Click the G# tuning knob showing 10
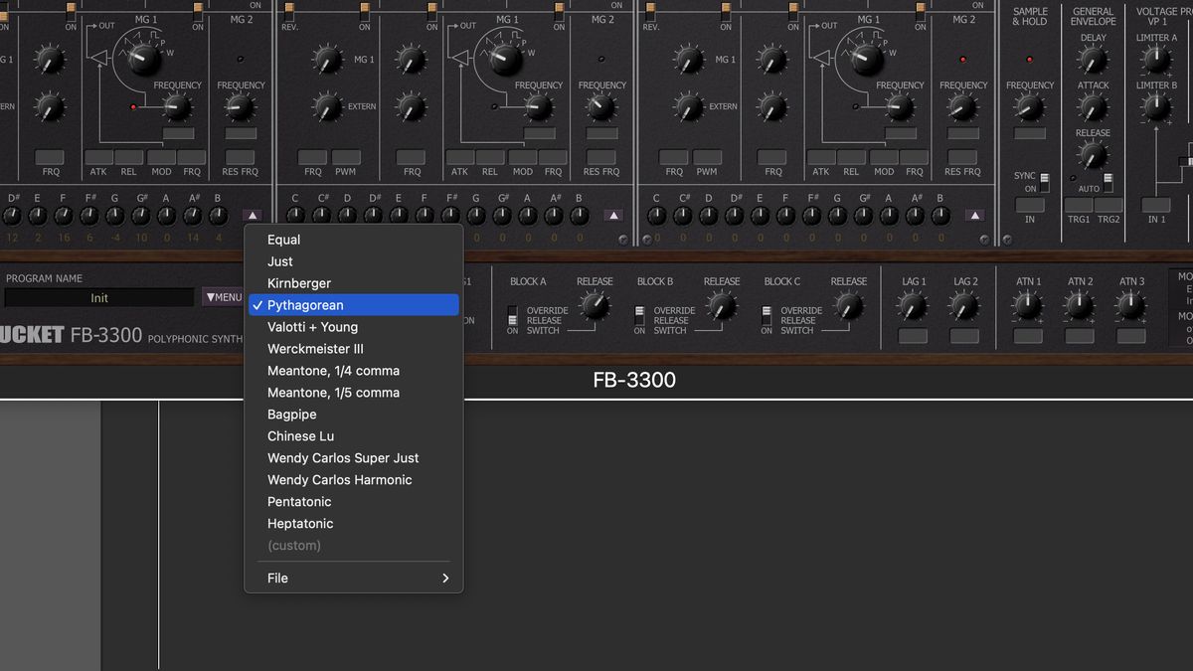This screenshot has width=1193, height=671. [141, 216]
